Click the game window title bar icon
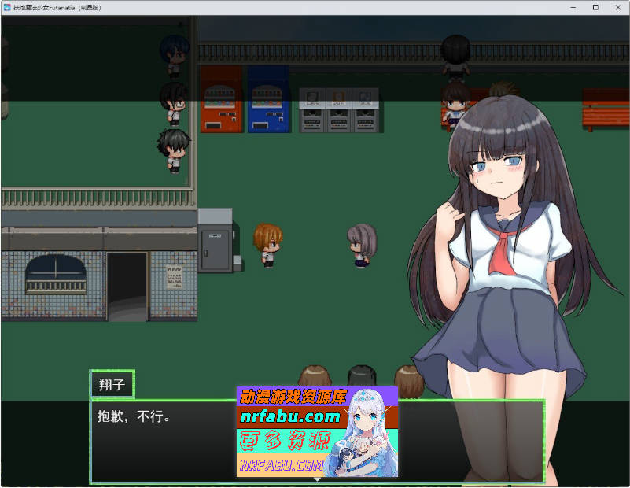Viewport: 630px width, 488px height. pyautogui.click(x=7, y=7)
